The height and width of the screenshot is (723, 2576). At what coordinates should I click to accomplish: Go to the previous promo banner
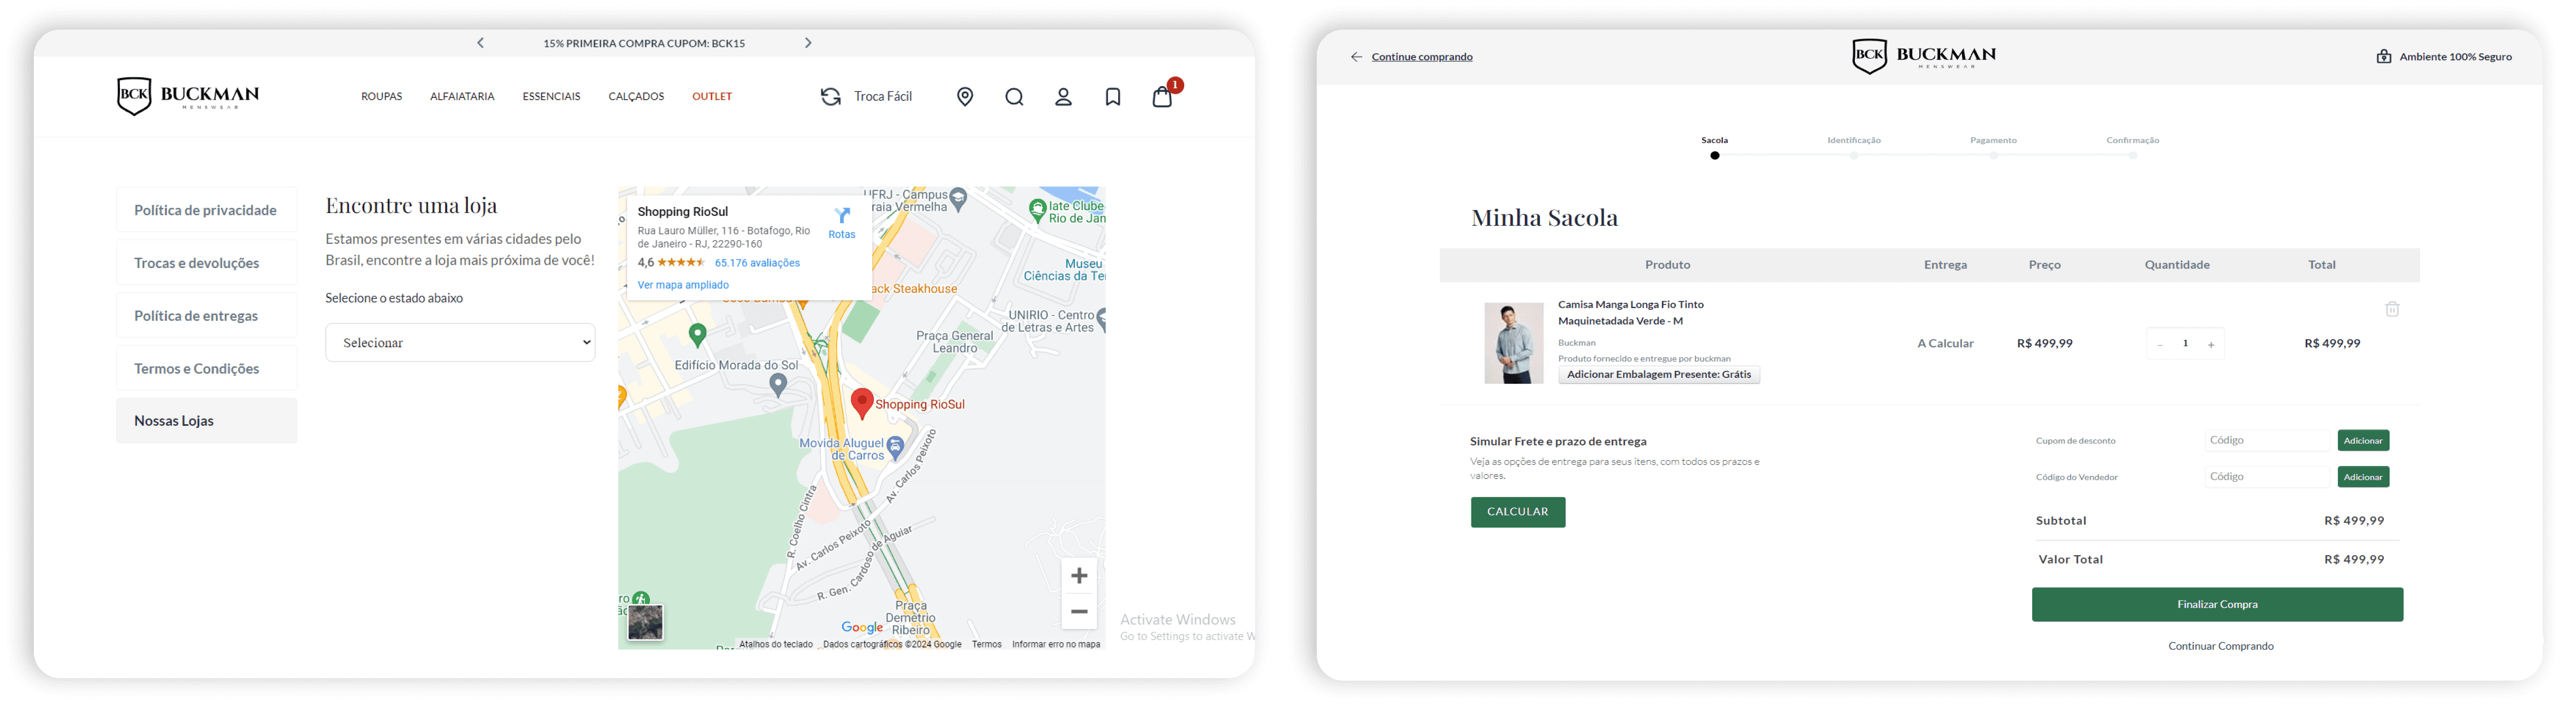[x=481, y=43]
